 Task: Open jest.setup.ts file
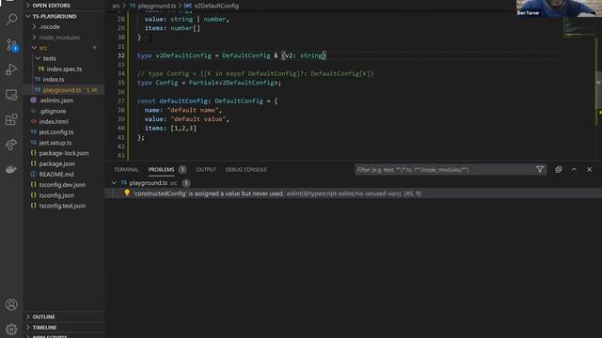[x=55, y=143]
